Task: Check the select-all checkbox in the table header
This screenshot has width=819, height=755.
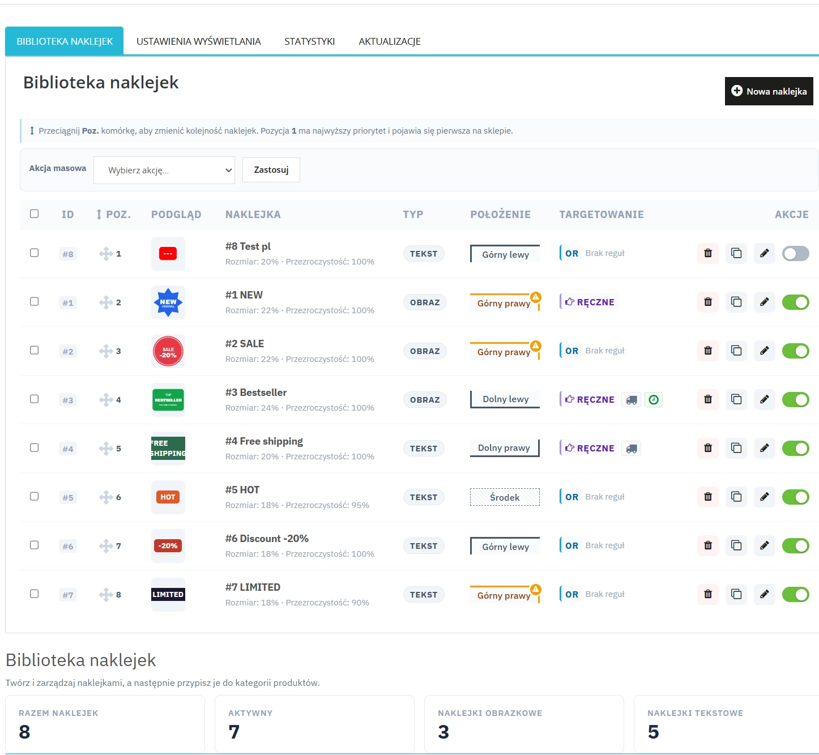Action: pos(35,212)
